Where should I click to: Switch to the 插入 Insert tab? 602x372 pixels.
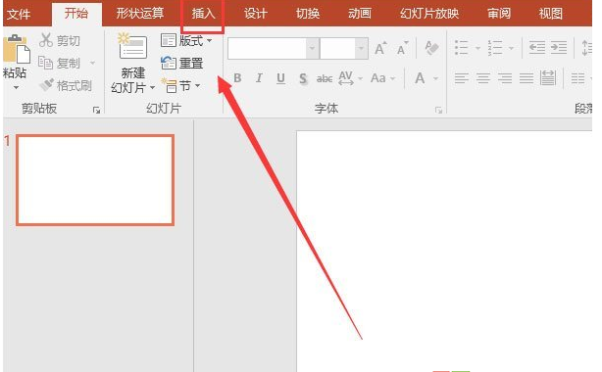coord(203,14)
